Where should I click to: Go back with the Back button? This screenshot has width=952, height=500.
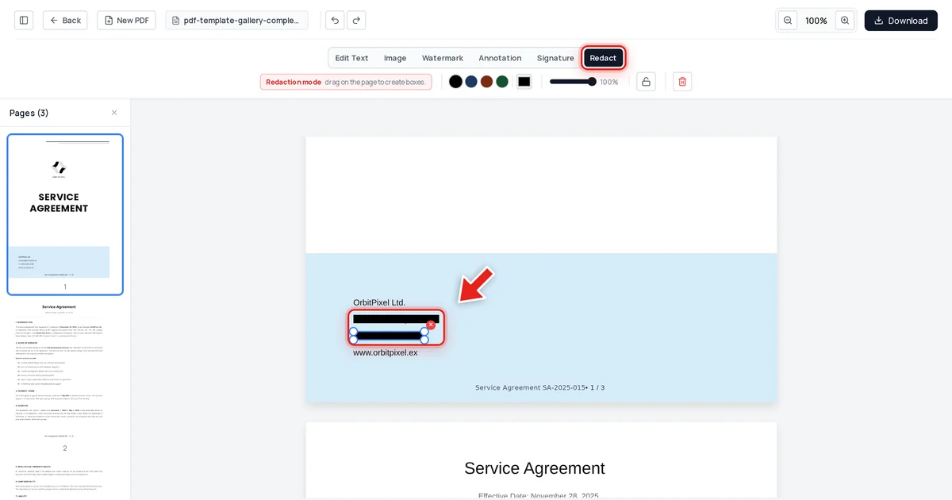[65, 21]
